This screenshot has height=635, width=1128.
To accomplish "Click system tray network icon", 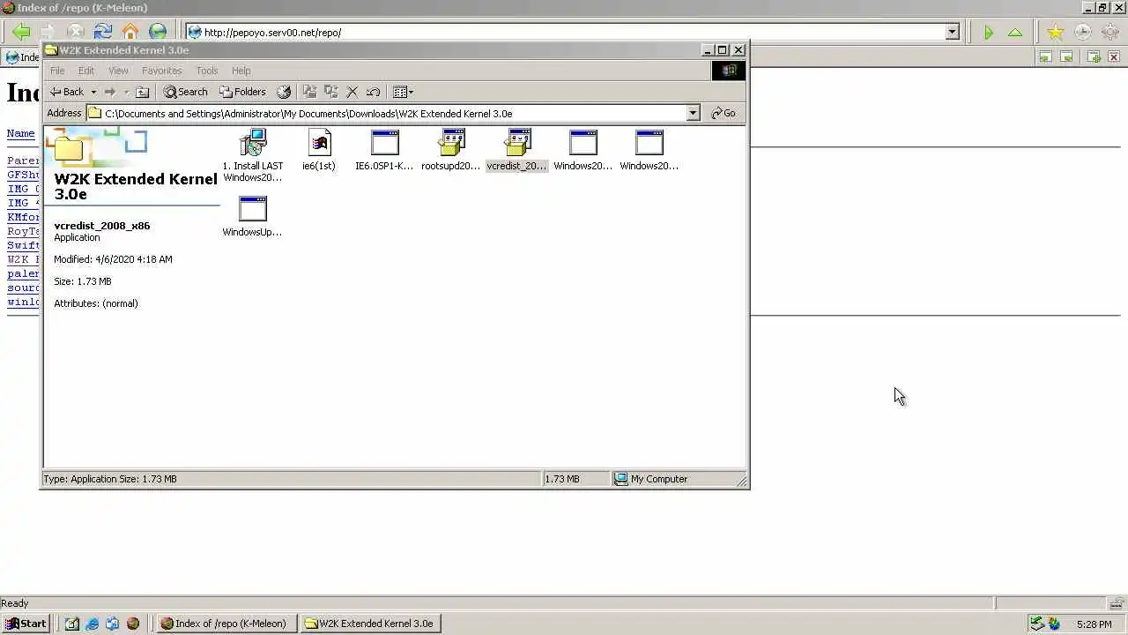I will pos(1037,624).
